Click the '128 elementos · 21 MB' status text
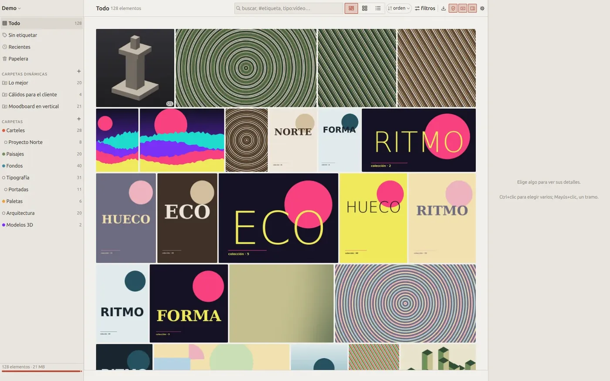Image resolution: width=610 pixels, height=381 pixels. (x=24, y=367)
